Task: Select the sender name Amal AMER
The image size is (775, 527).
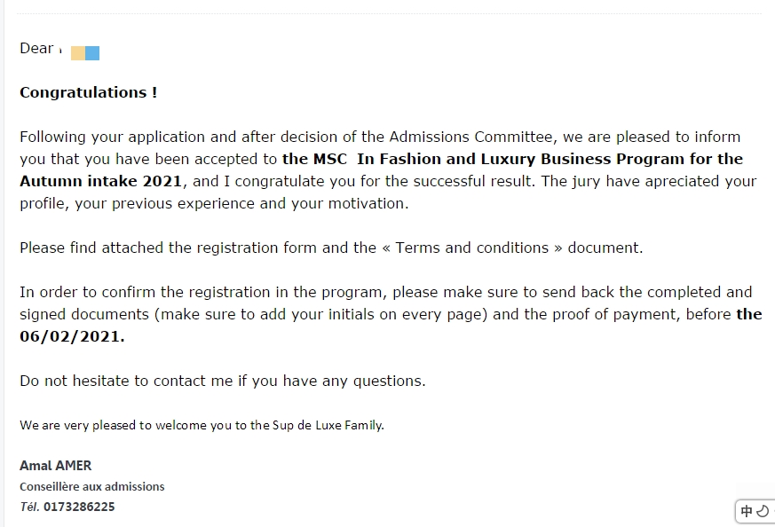Action: click(x=55, y=465)
